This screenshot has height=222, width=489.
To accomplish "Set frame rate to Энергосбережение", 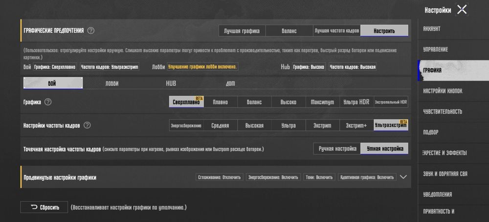I will [186, 125].
